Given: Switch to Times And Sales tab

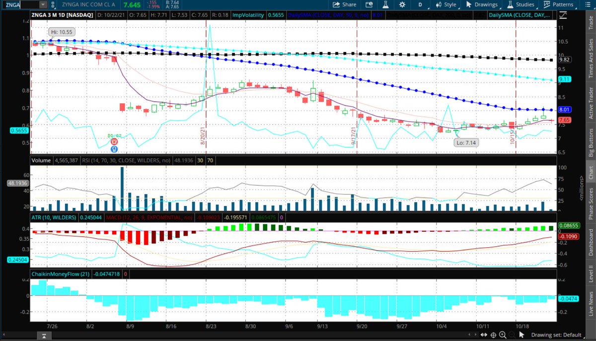Looking at the screenshot, I should 591,58.
